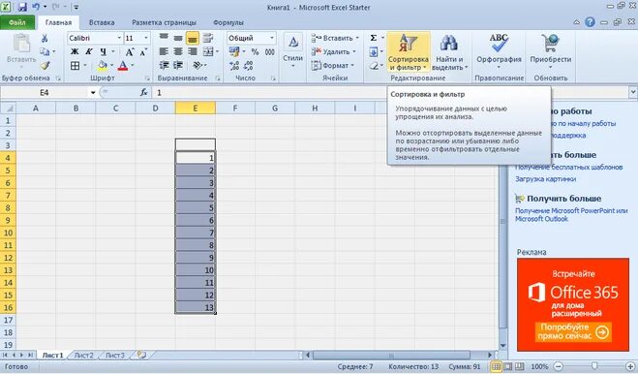Toggle Italic (К) formatting
Viewport: 638px width, 374px height.
[x=89, y=51]
